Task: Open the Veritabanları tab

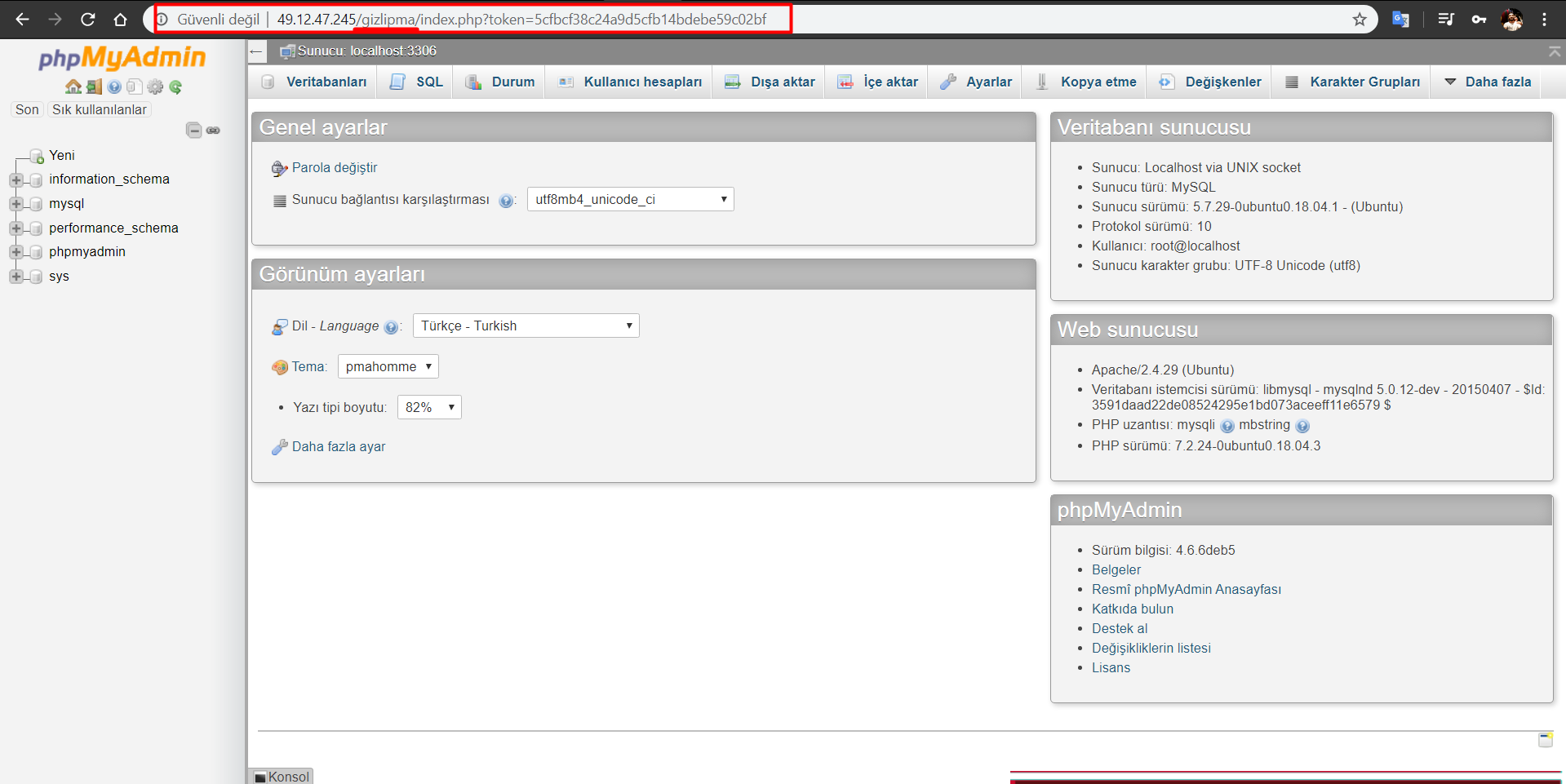Action: point(313,82)
